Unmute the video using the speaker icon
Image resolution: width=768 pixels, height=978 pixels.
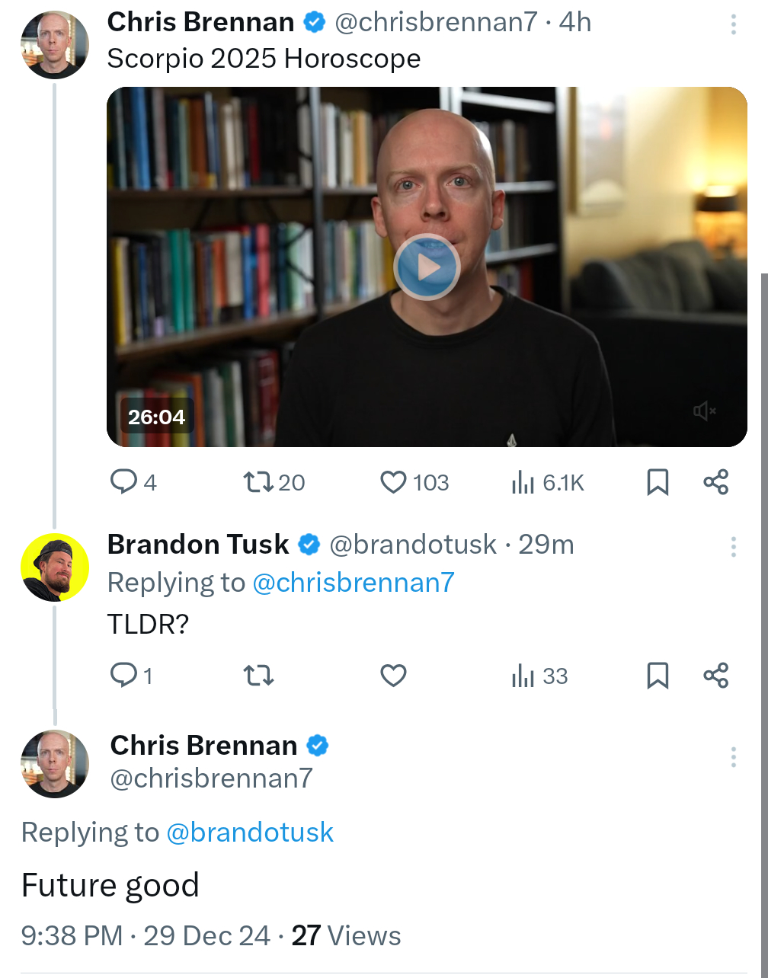[x=705, y=412]
